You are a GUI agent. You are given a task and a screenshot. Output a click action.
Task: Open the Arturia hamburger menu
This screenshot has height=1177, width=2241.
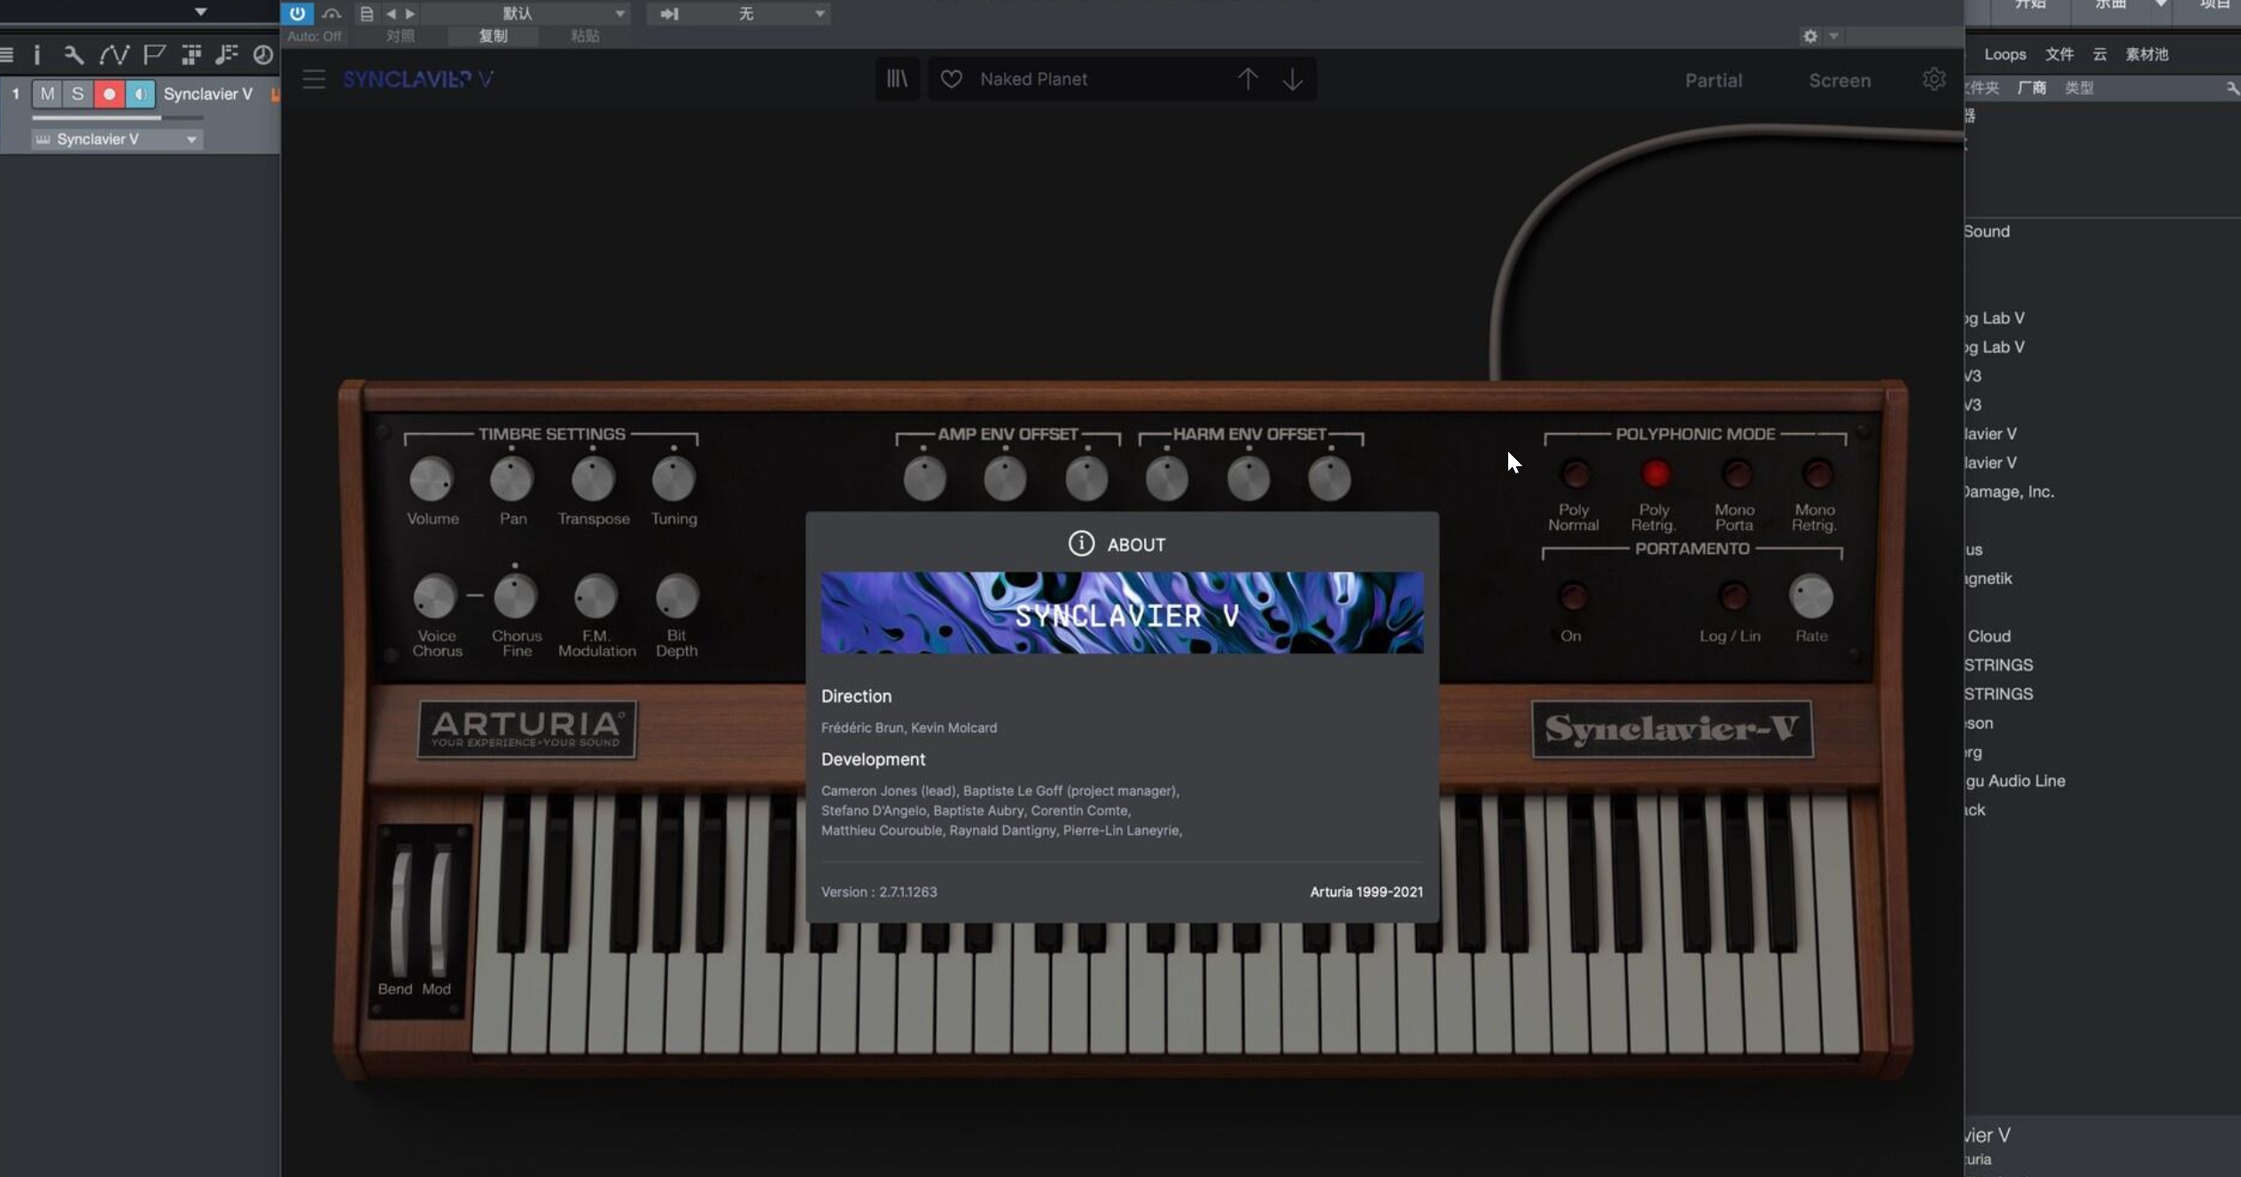coord(314,79)
